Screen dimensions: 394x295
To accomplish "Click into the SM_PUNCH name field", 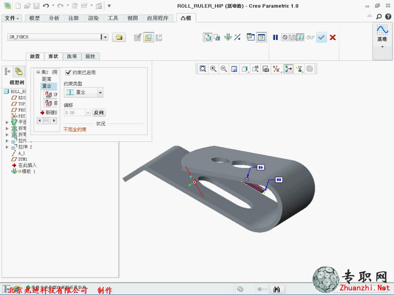I will [54, 37].
